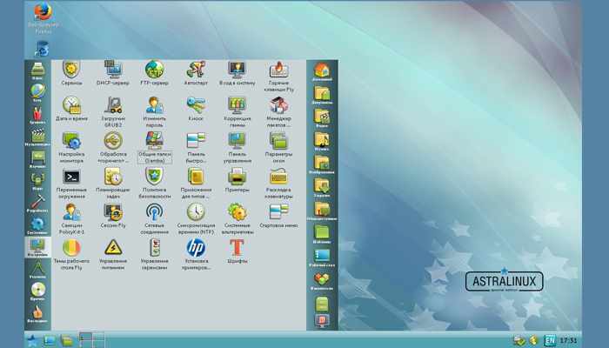The image size is (609, 348).
Task: Select the Игры menu category
Action: pyautogui.click(x=37, y=181)
